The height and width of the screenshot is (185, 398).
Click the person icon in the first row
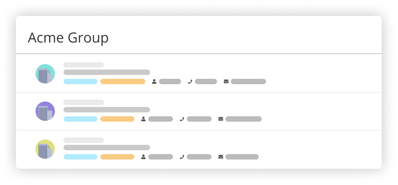[154, 81]
